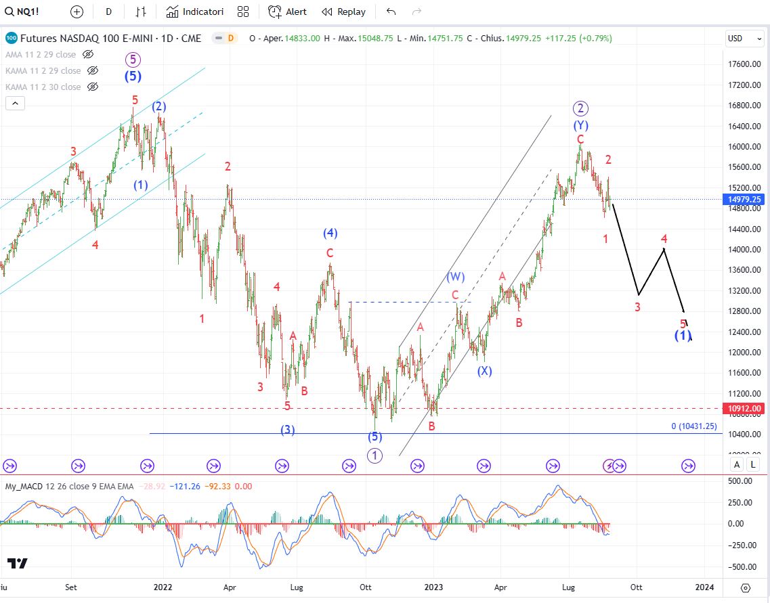
Task: Undo the last chart action
Action: (391, 12)
